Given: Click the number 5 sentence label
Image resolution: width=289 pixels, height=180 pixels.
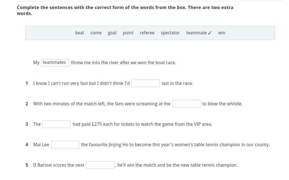Looking at the screenshot, I should (27, 165).
